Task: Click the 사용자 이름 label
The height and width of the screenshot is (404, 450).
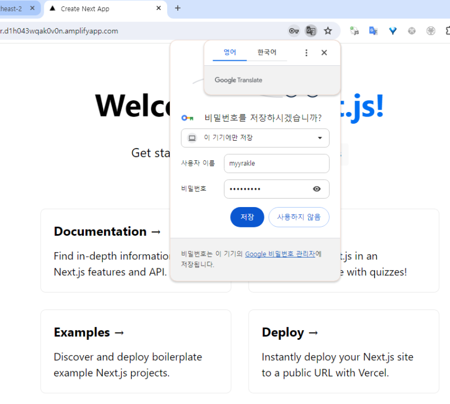Action: pyautogui.click(x=198, y=163)
